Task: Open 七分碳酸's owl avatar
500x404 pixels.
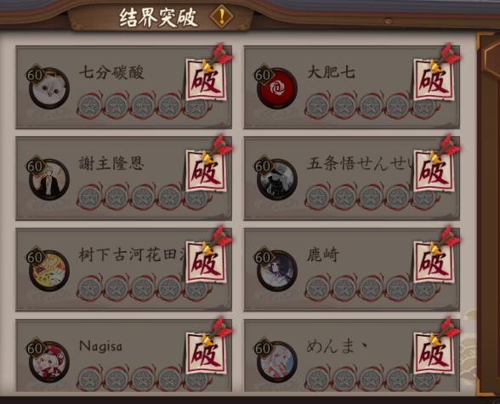Action: point(49,88)
